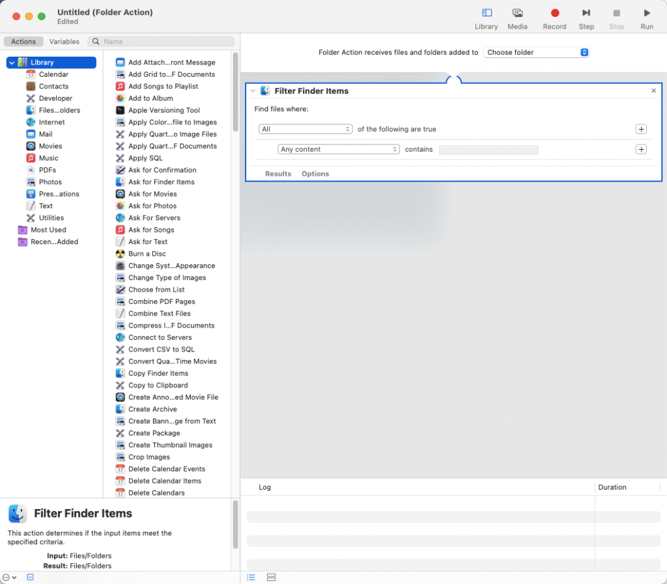Select the PDFs category icon
This screenshot has height=584, width=667.
31,170
